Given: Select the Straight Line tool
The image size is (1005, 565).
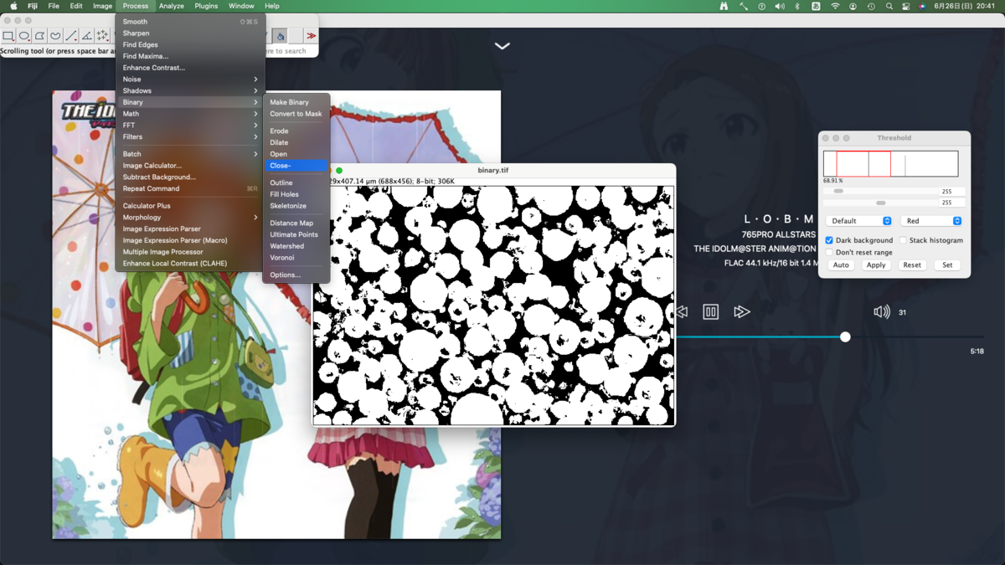Looking at the screenshot, I should [x=71, y=36].
